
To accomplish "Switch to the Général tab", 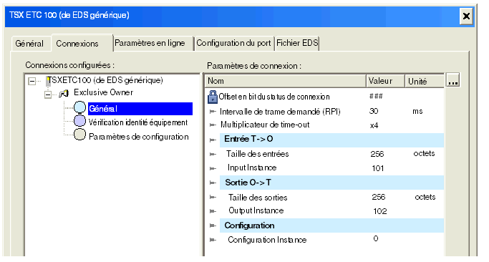I will (x=29, y=44).
